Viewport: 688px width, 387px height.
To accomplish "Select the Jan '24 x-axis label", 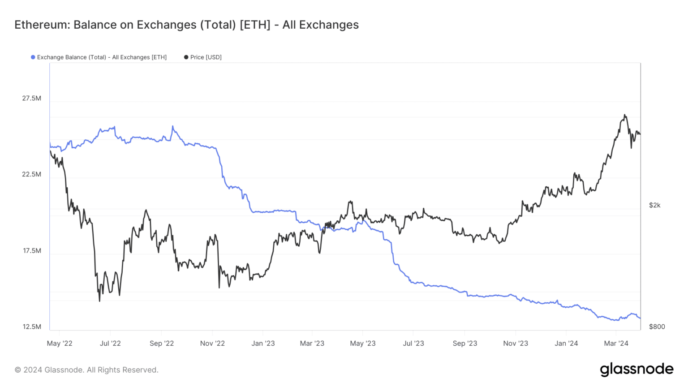I will [566, 344].
